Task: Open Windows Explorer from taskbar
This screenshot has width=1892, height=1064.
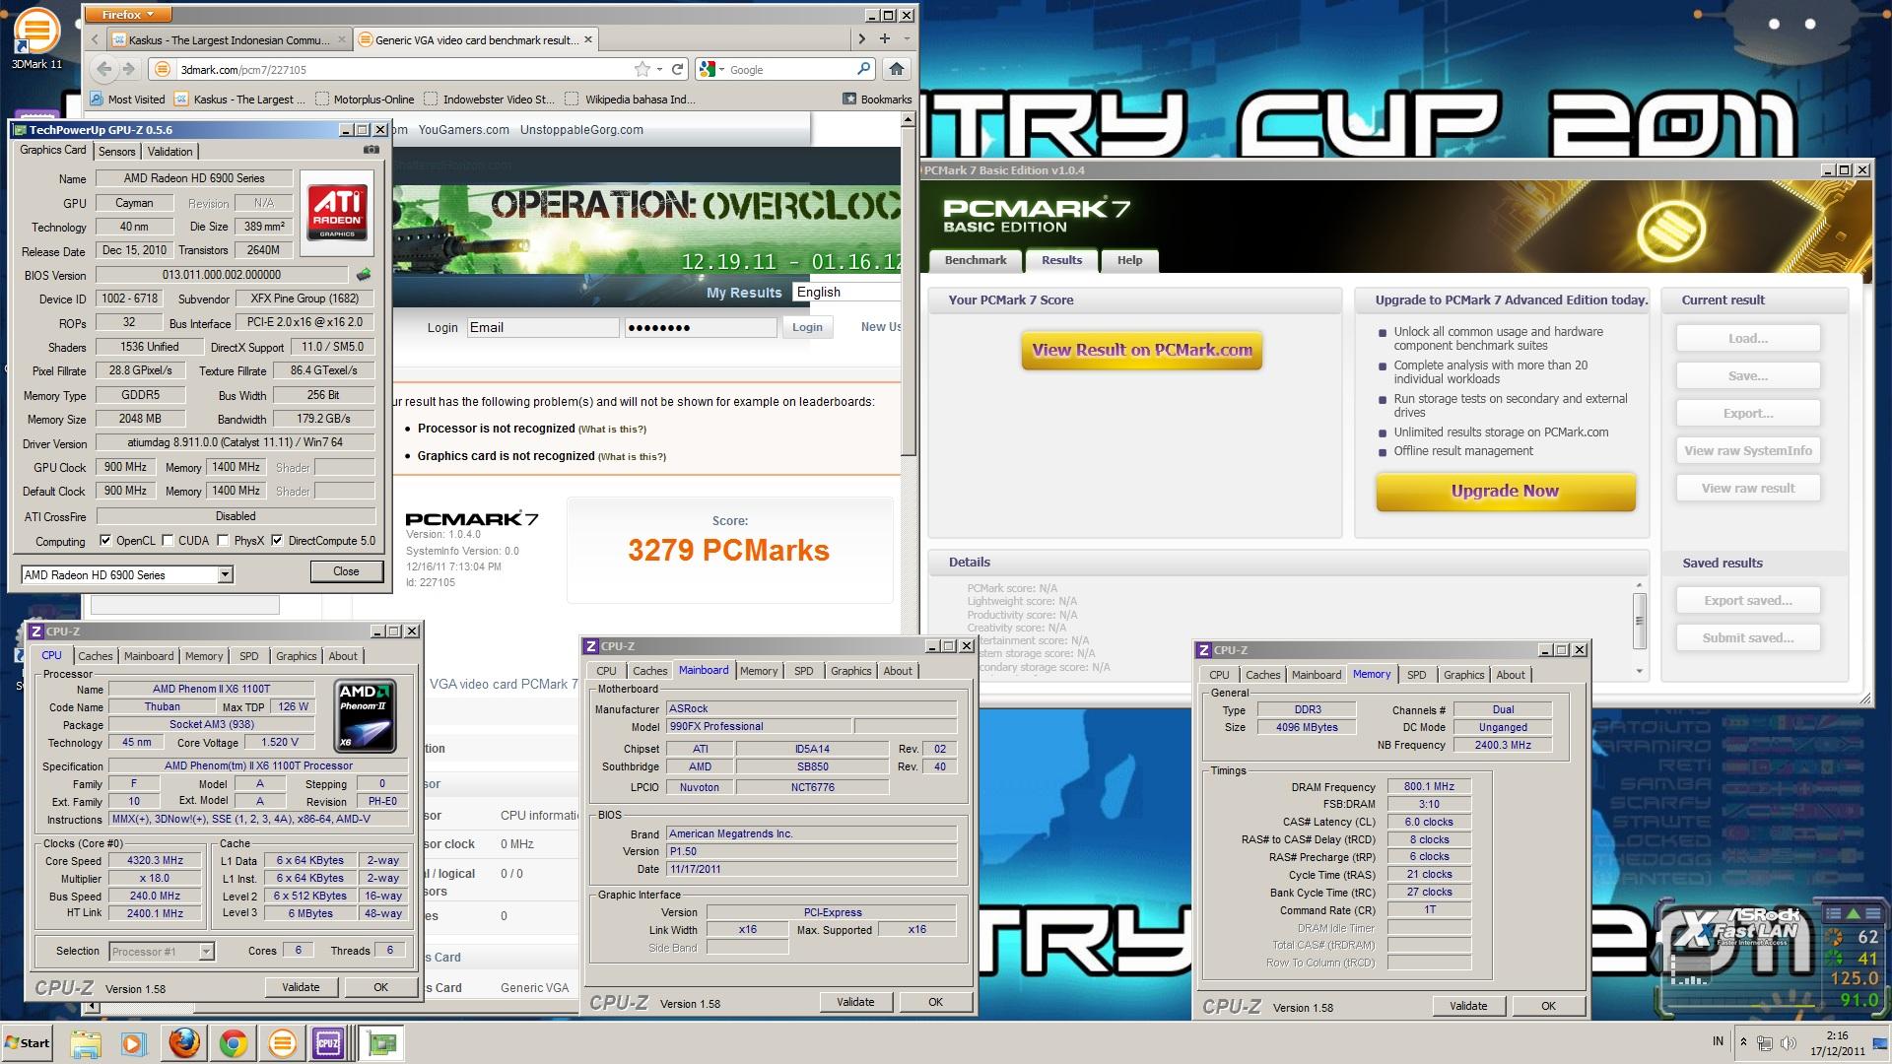Action: tap(86, 1042)
